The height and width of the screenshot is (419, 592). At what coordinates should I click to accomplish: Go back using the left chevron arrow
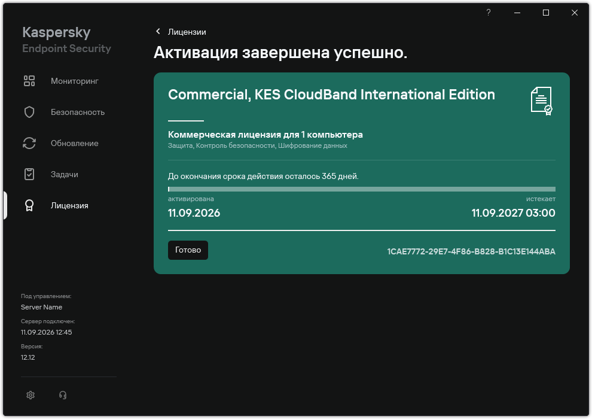[x=158, y=31]
